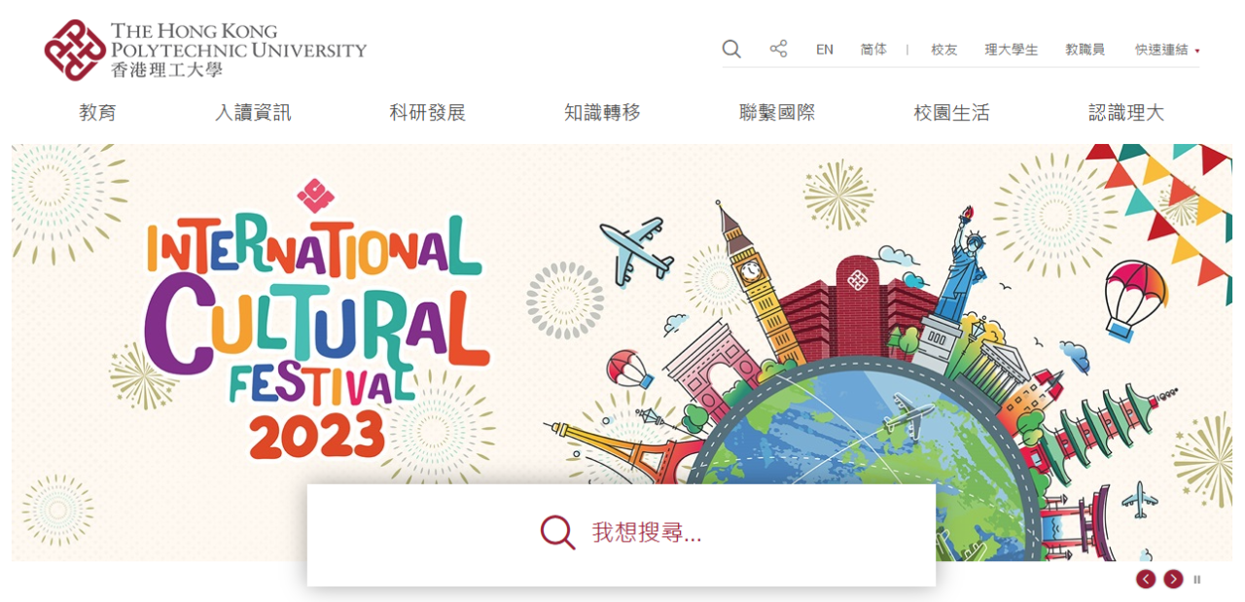This screenshot has width=1245, height=602.
Task: Switch language to EN
Action: tap(825, 50)
